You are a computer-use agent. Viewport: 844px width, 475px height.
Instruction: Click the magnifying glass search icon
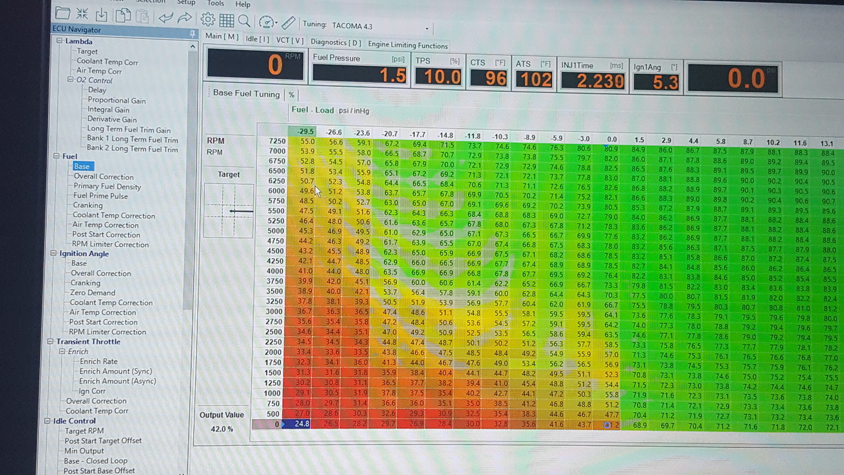[x=245, y=20]
